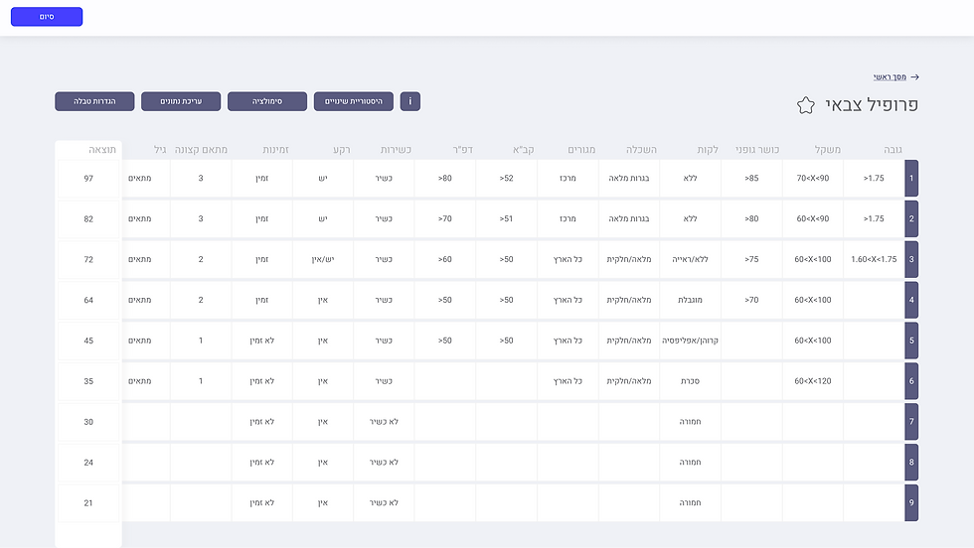Click the דפ"ר column header
The height and width of the screenshot is (548, 974).
(x=462, y=150)
